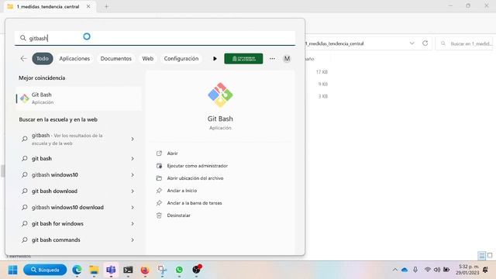The width and height of the screenshot is (496, 279).
Task: Select Anclar a la barra de tareas
Action: click(195, 203)
